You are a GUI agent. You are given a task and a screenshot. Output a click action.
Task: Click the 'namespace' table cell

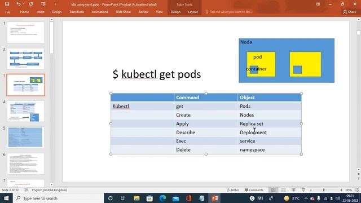[x=270, y=149]
